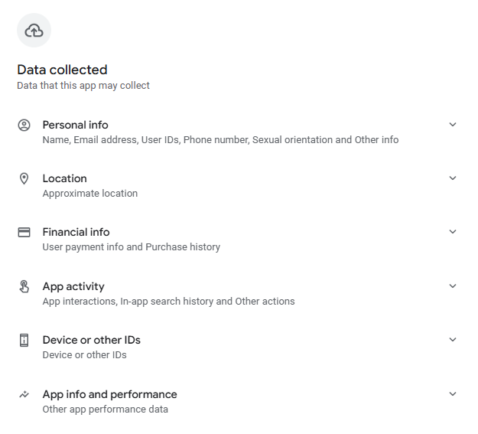Image resolution: width=478 pixels, height=434 pixels.
Task: Click the trend line icon for App info and performance
Action: (24, 394)
